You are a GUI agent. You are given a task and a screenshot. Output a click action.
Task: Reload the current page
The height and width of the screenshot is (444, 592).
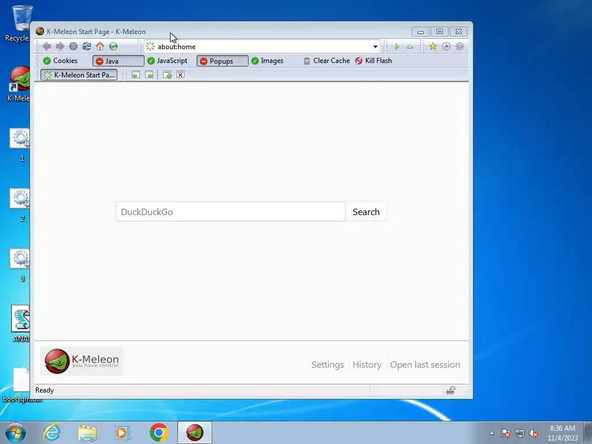coord(87,46)
